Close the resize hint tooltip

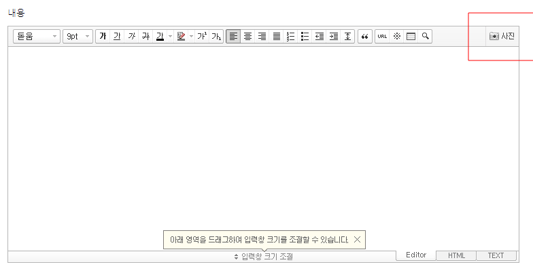pos(357,240)
